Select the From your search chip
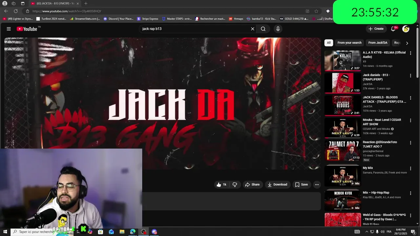Image resolution: width=420 pixels, height=236 pixels. pos(349,43)
